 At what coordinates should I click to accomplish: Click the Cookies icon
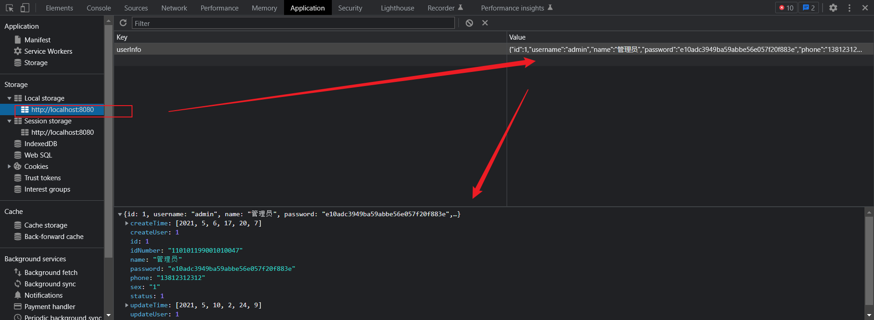[18, 166]
